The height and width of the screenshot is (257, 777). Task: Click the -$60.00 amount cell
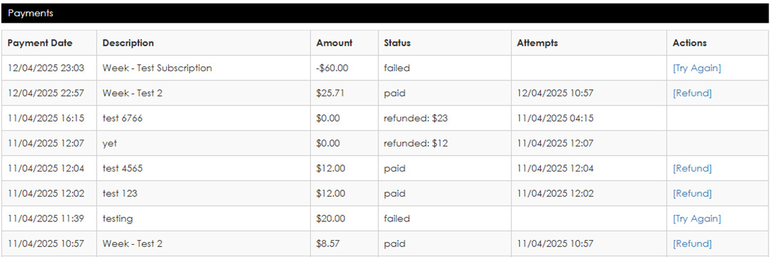pyautogui.click(x=344, y=68)
